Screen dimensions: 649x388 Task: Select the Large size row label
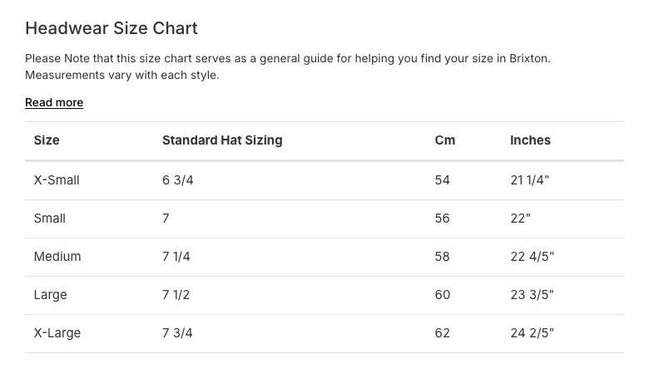tap(50, 295)
